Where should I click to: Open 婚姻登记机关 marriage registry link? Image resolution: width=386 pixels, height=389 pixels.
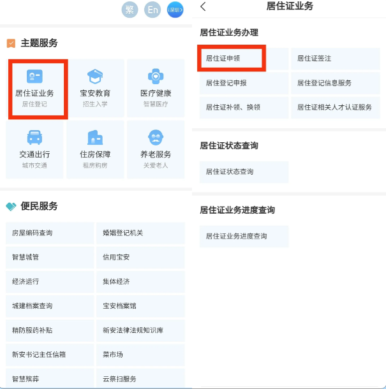tap(140, 233)
